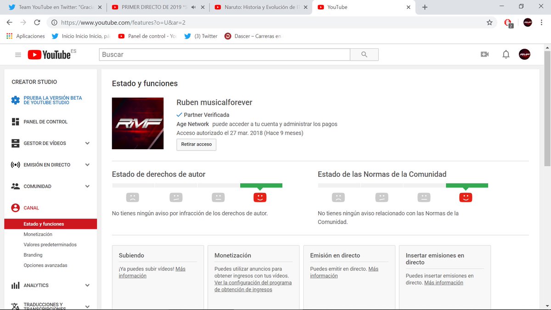Image resolution: width=551 pixels, height=310 pixels.
Task: Open Valores predeterminados in sidebar
Action: pyautogui.click(x=50, y=245)
